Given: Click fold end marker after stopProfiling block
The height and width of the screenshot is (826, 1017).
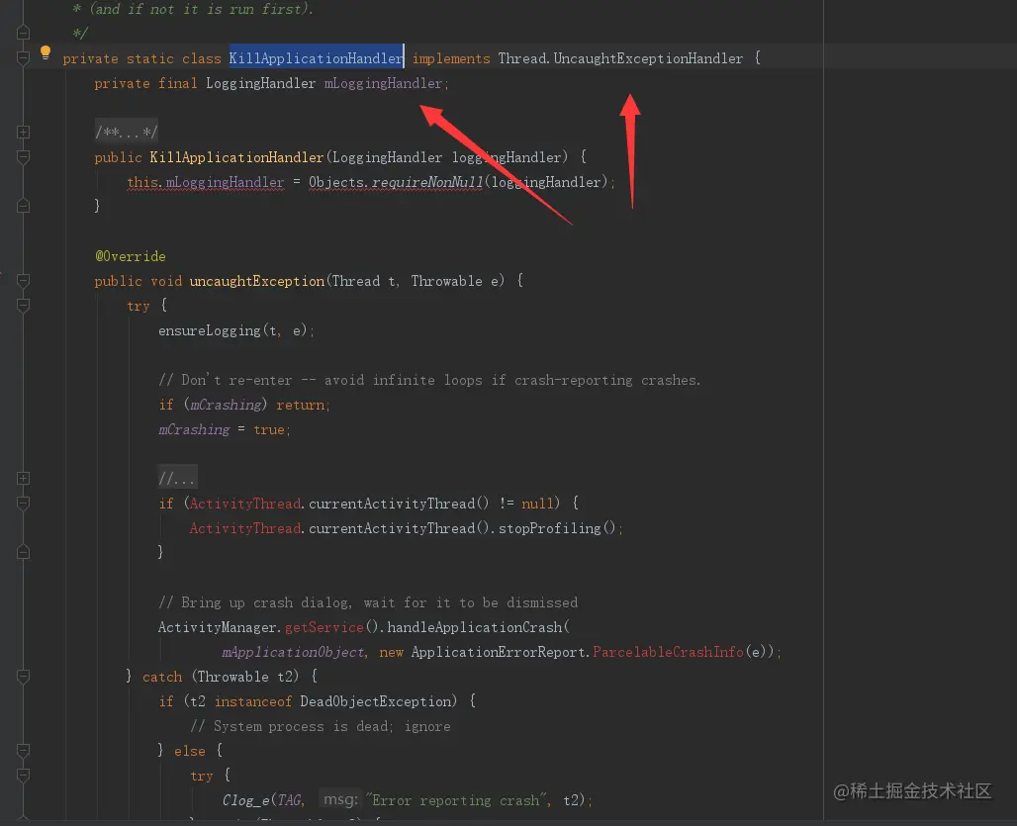Looking at the screenshot, I should 23,552.
